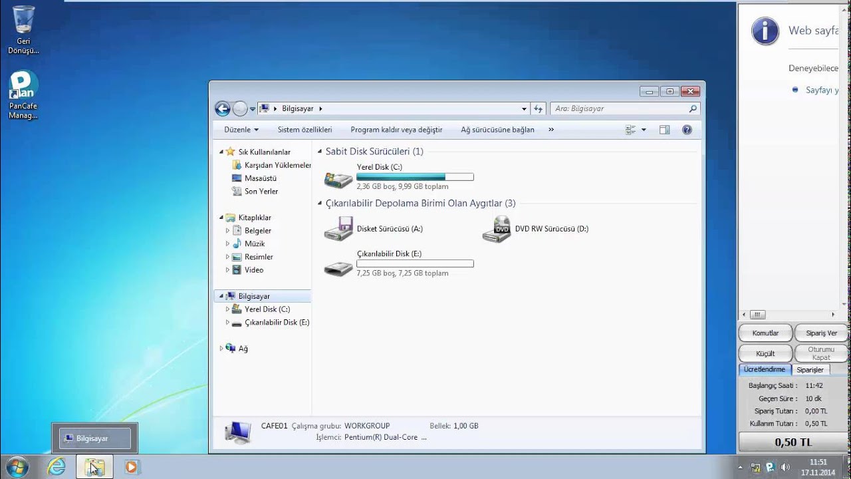Select Son Yerler in navigation pane
851x479 pixels.
pos(255,191)
